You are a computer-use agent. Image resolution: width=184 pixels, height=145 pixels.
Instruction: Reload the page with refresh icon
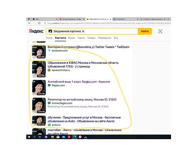point(39,23)
